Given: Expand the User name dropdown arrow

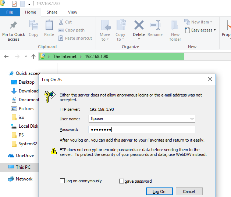Looking at the screenshot, I should [x=192, y=119].
